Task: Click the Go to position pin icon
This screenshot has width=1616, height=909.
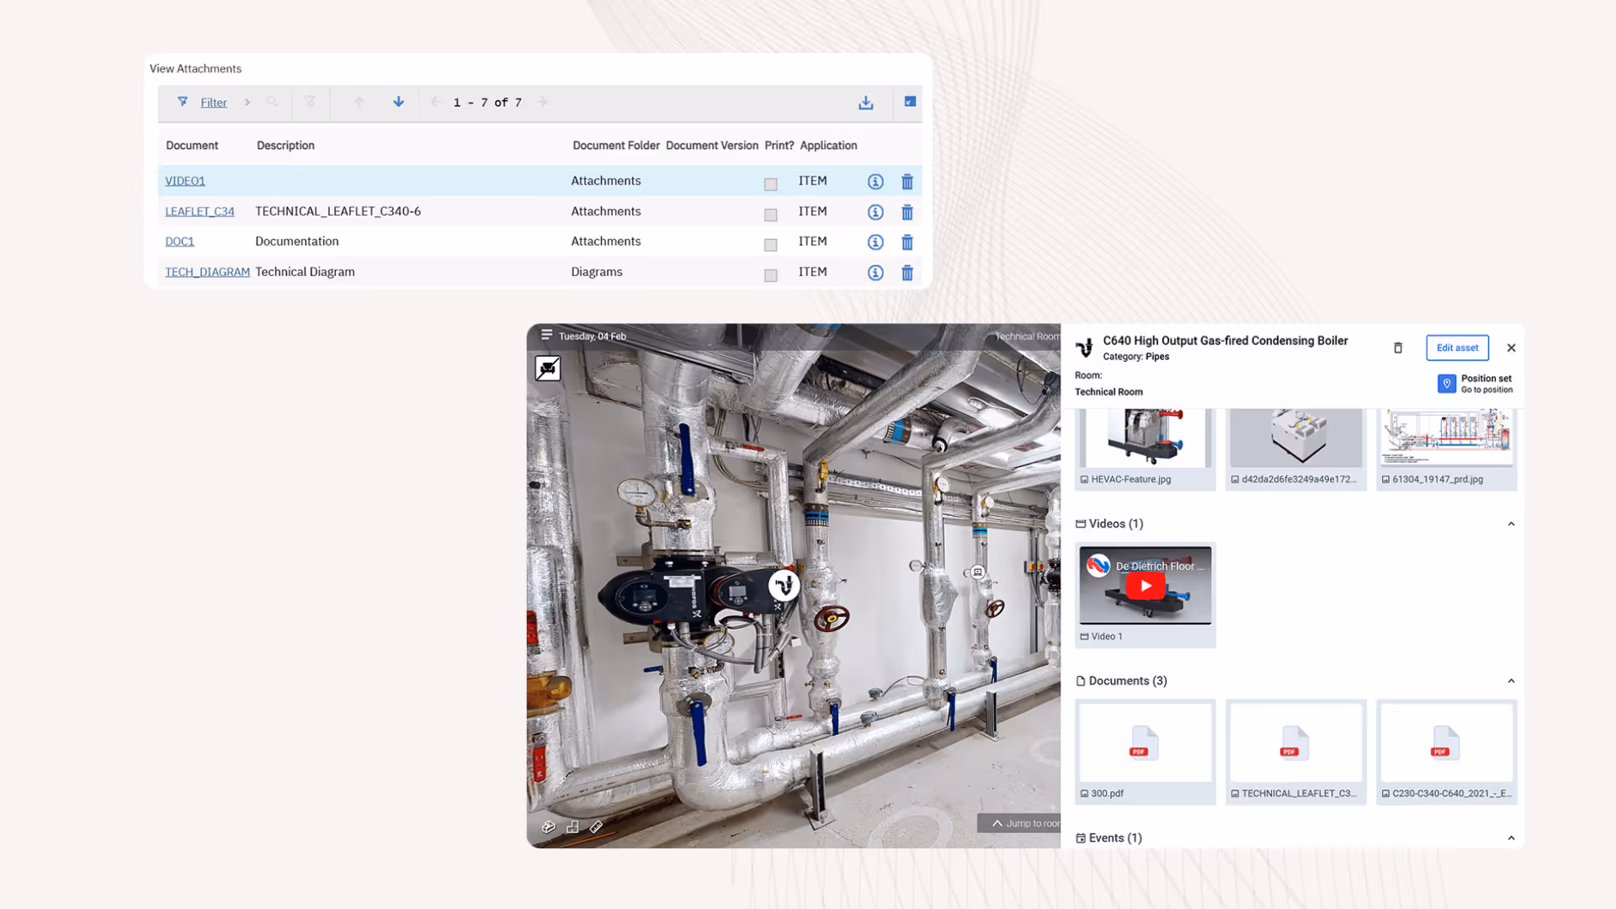Action: coord(1446,384)
